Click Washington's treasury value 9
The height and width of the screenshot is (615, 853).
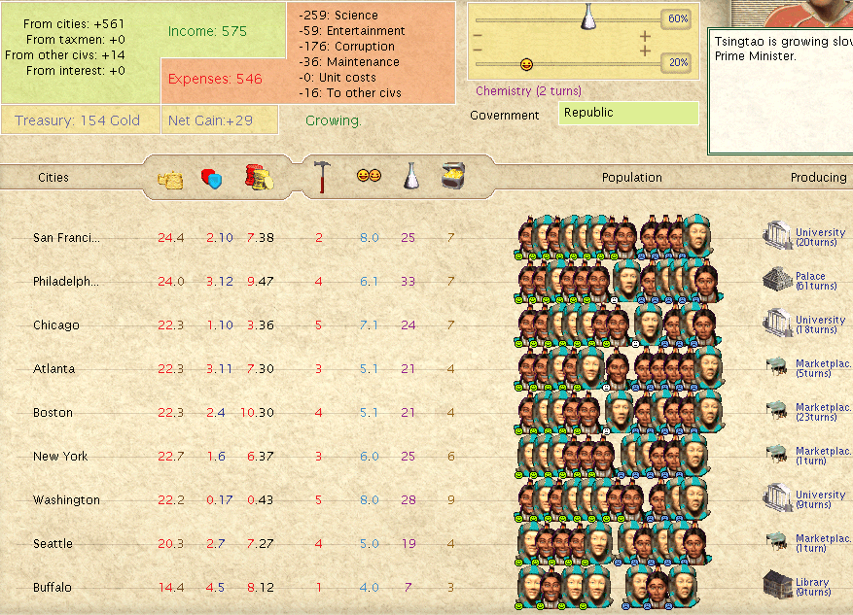click(x=451, y=499)
